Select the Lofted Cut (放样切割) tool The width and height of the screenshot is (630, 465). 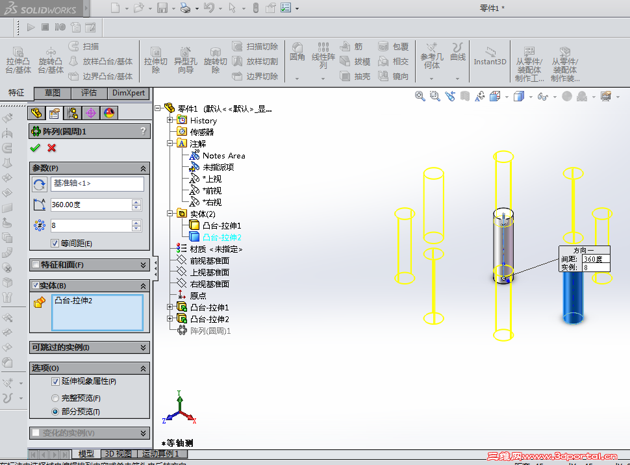[x=255, y=61]
